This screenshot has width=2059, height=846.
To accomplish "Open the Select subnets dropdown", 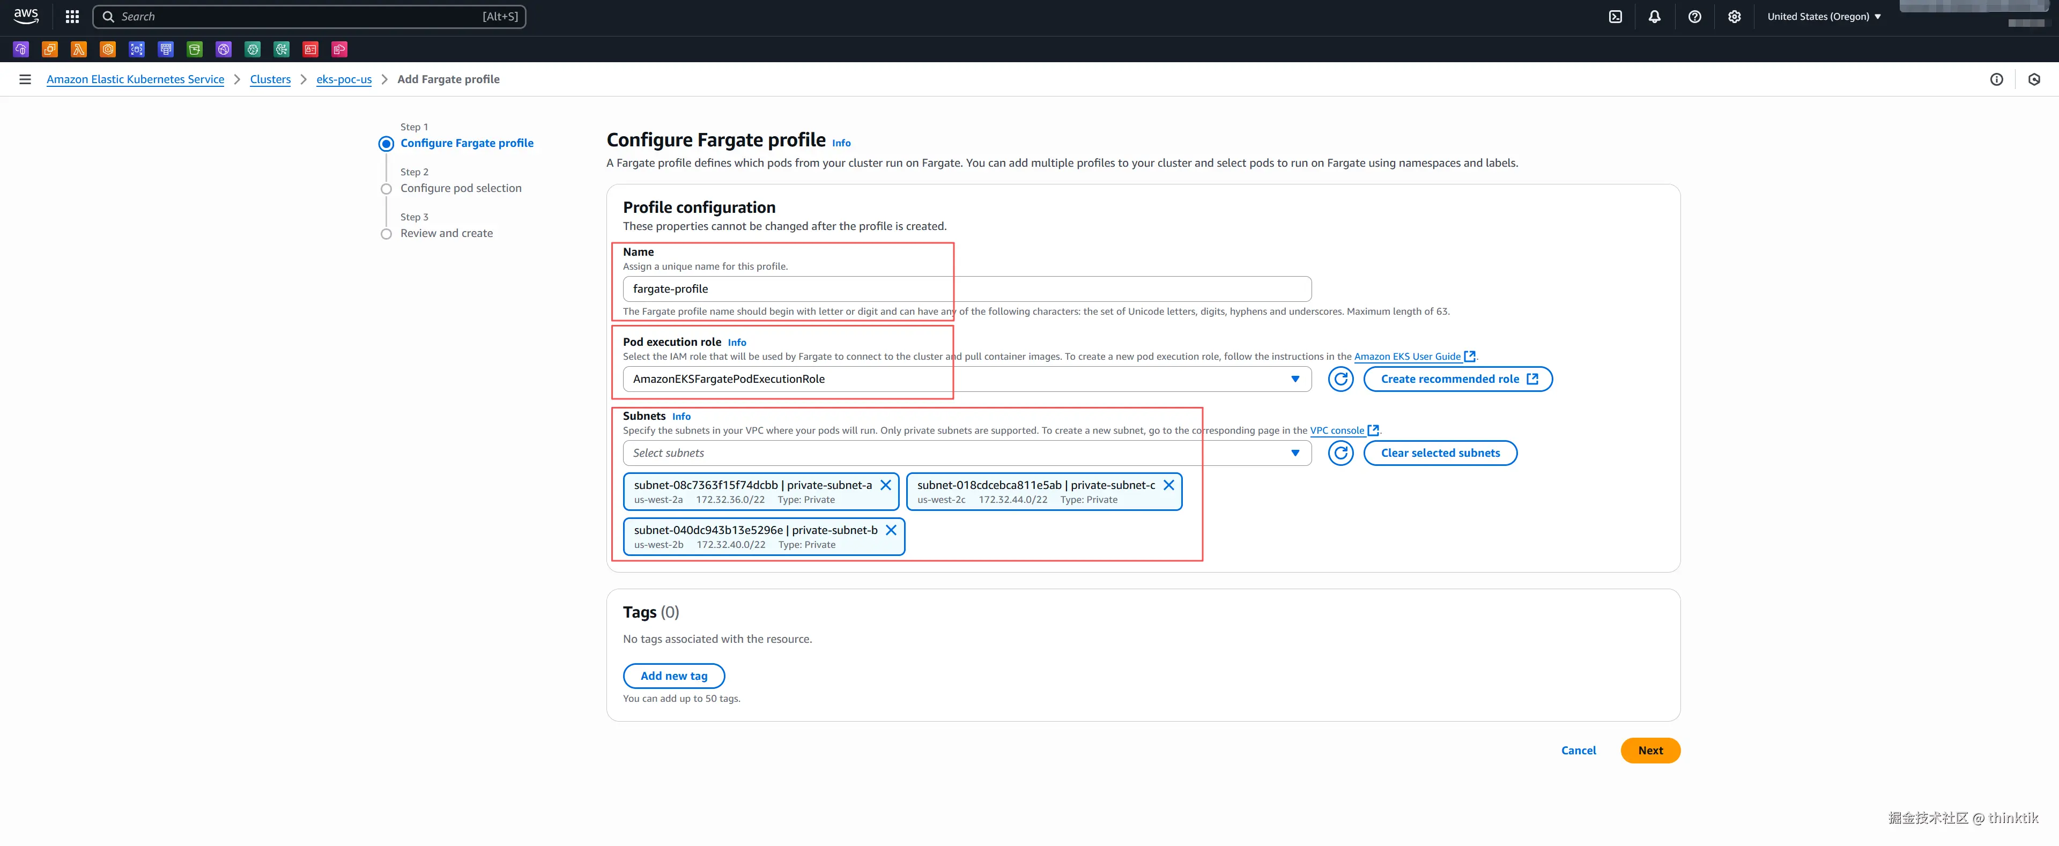I will [x=1294, y=453].
